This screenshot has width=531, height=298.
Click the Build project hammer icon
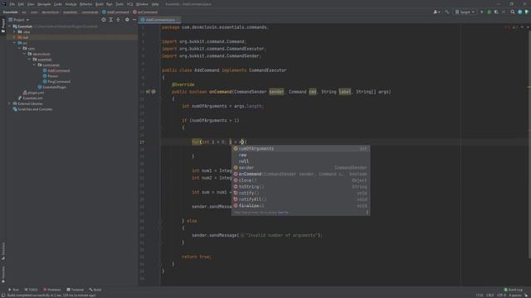pyautogui.click(x=447, y=12)
